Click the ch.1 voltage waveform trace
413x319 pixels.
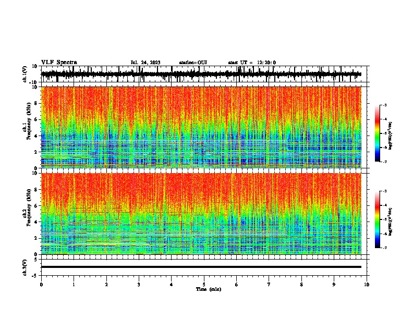201,74
